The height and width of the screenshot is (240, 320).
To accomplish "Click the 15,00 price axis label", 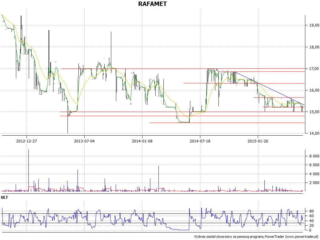I will (x=314, y=112).
